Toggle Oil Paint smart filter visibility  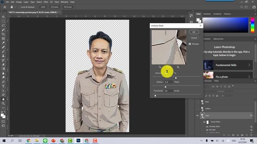click(x=207, y=130)
